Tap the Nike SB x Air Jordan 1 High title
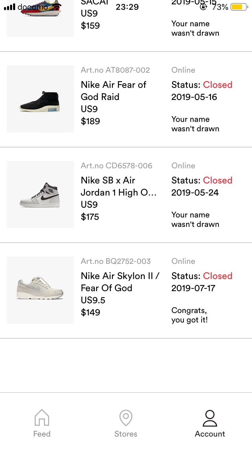252x449 pixels. point(118,186)
